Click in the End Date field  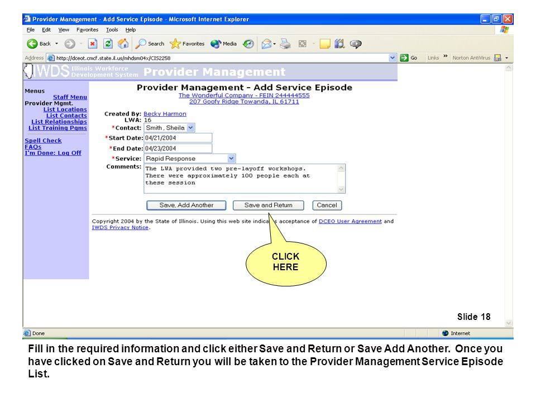click(x=178, y=149)
